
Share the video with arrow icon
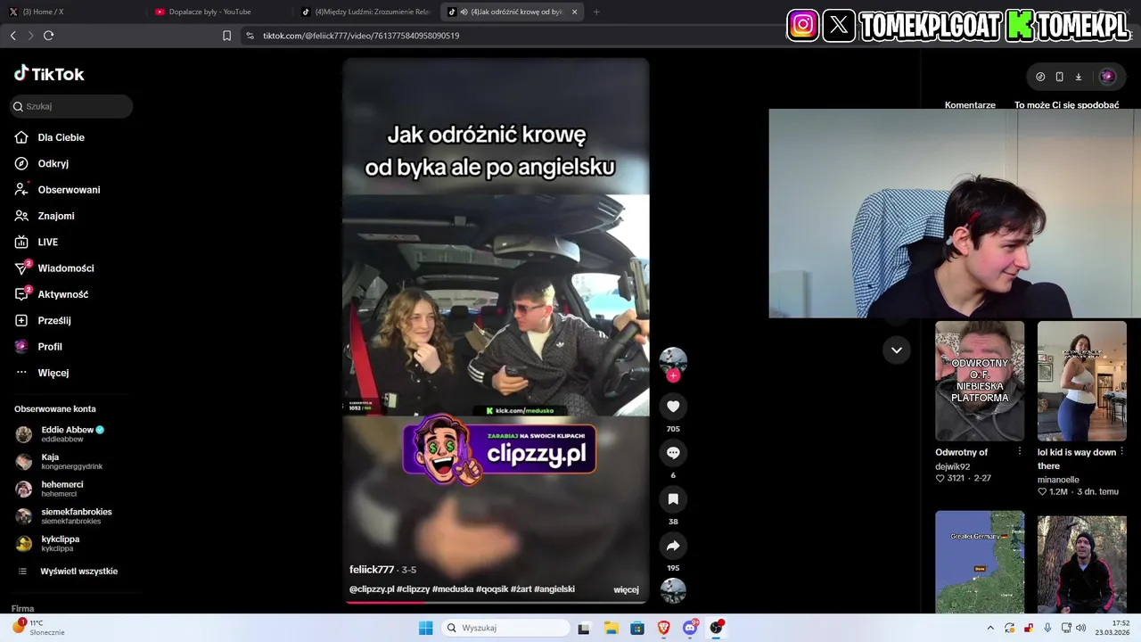click(x=673, y=546)
